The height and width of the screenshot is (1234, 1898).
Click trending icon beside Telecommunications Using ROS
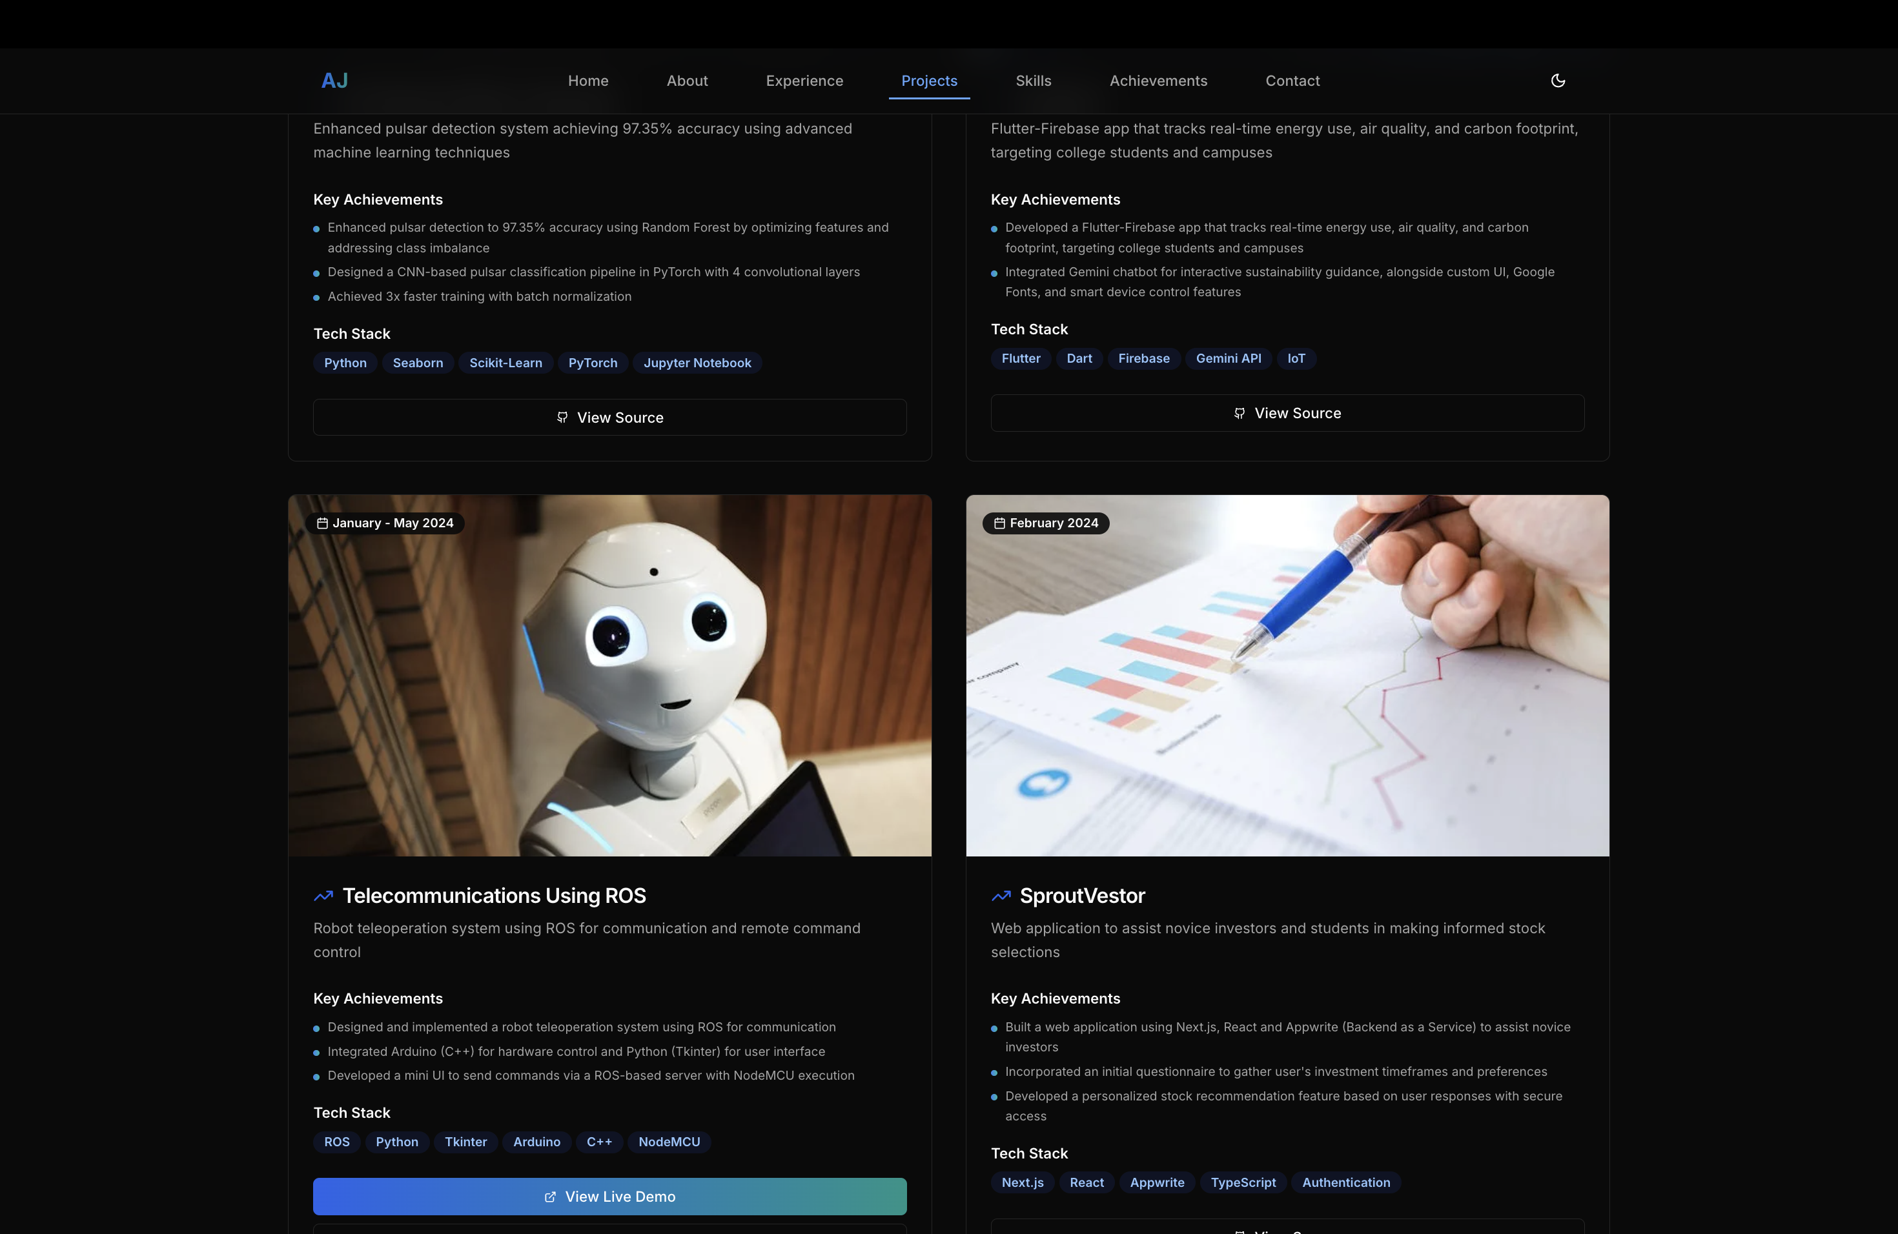pyautogui.click(x=323, y=896)
